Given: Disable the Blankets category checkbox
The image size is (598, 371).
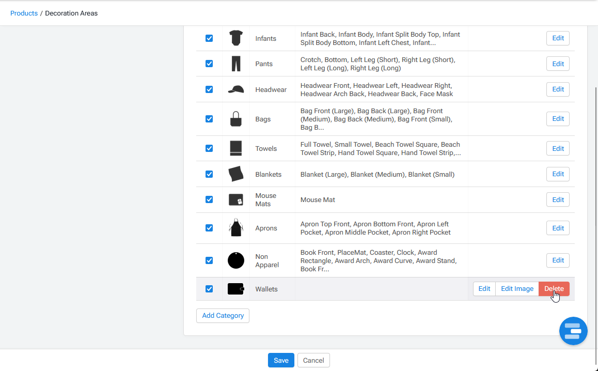Looking at the screenshot, I should 209,174.
